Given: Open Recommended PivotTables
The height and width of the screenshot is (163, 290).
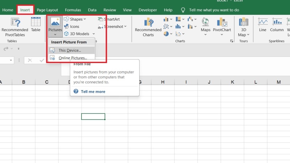Looking at the screenshot, I should point(15,27).
